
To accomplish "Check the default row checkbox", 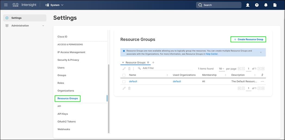I will tap(124, 82).
